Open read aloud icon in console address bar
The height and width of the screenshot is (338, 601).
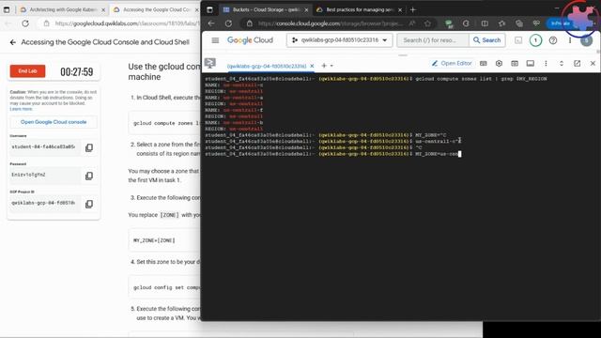coord(412,23)
